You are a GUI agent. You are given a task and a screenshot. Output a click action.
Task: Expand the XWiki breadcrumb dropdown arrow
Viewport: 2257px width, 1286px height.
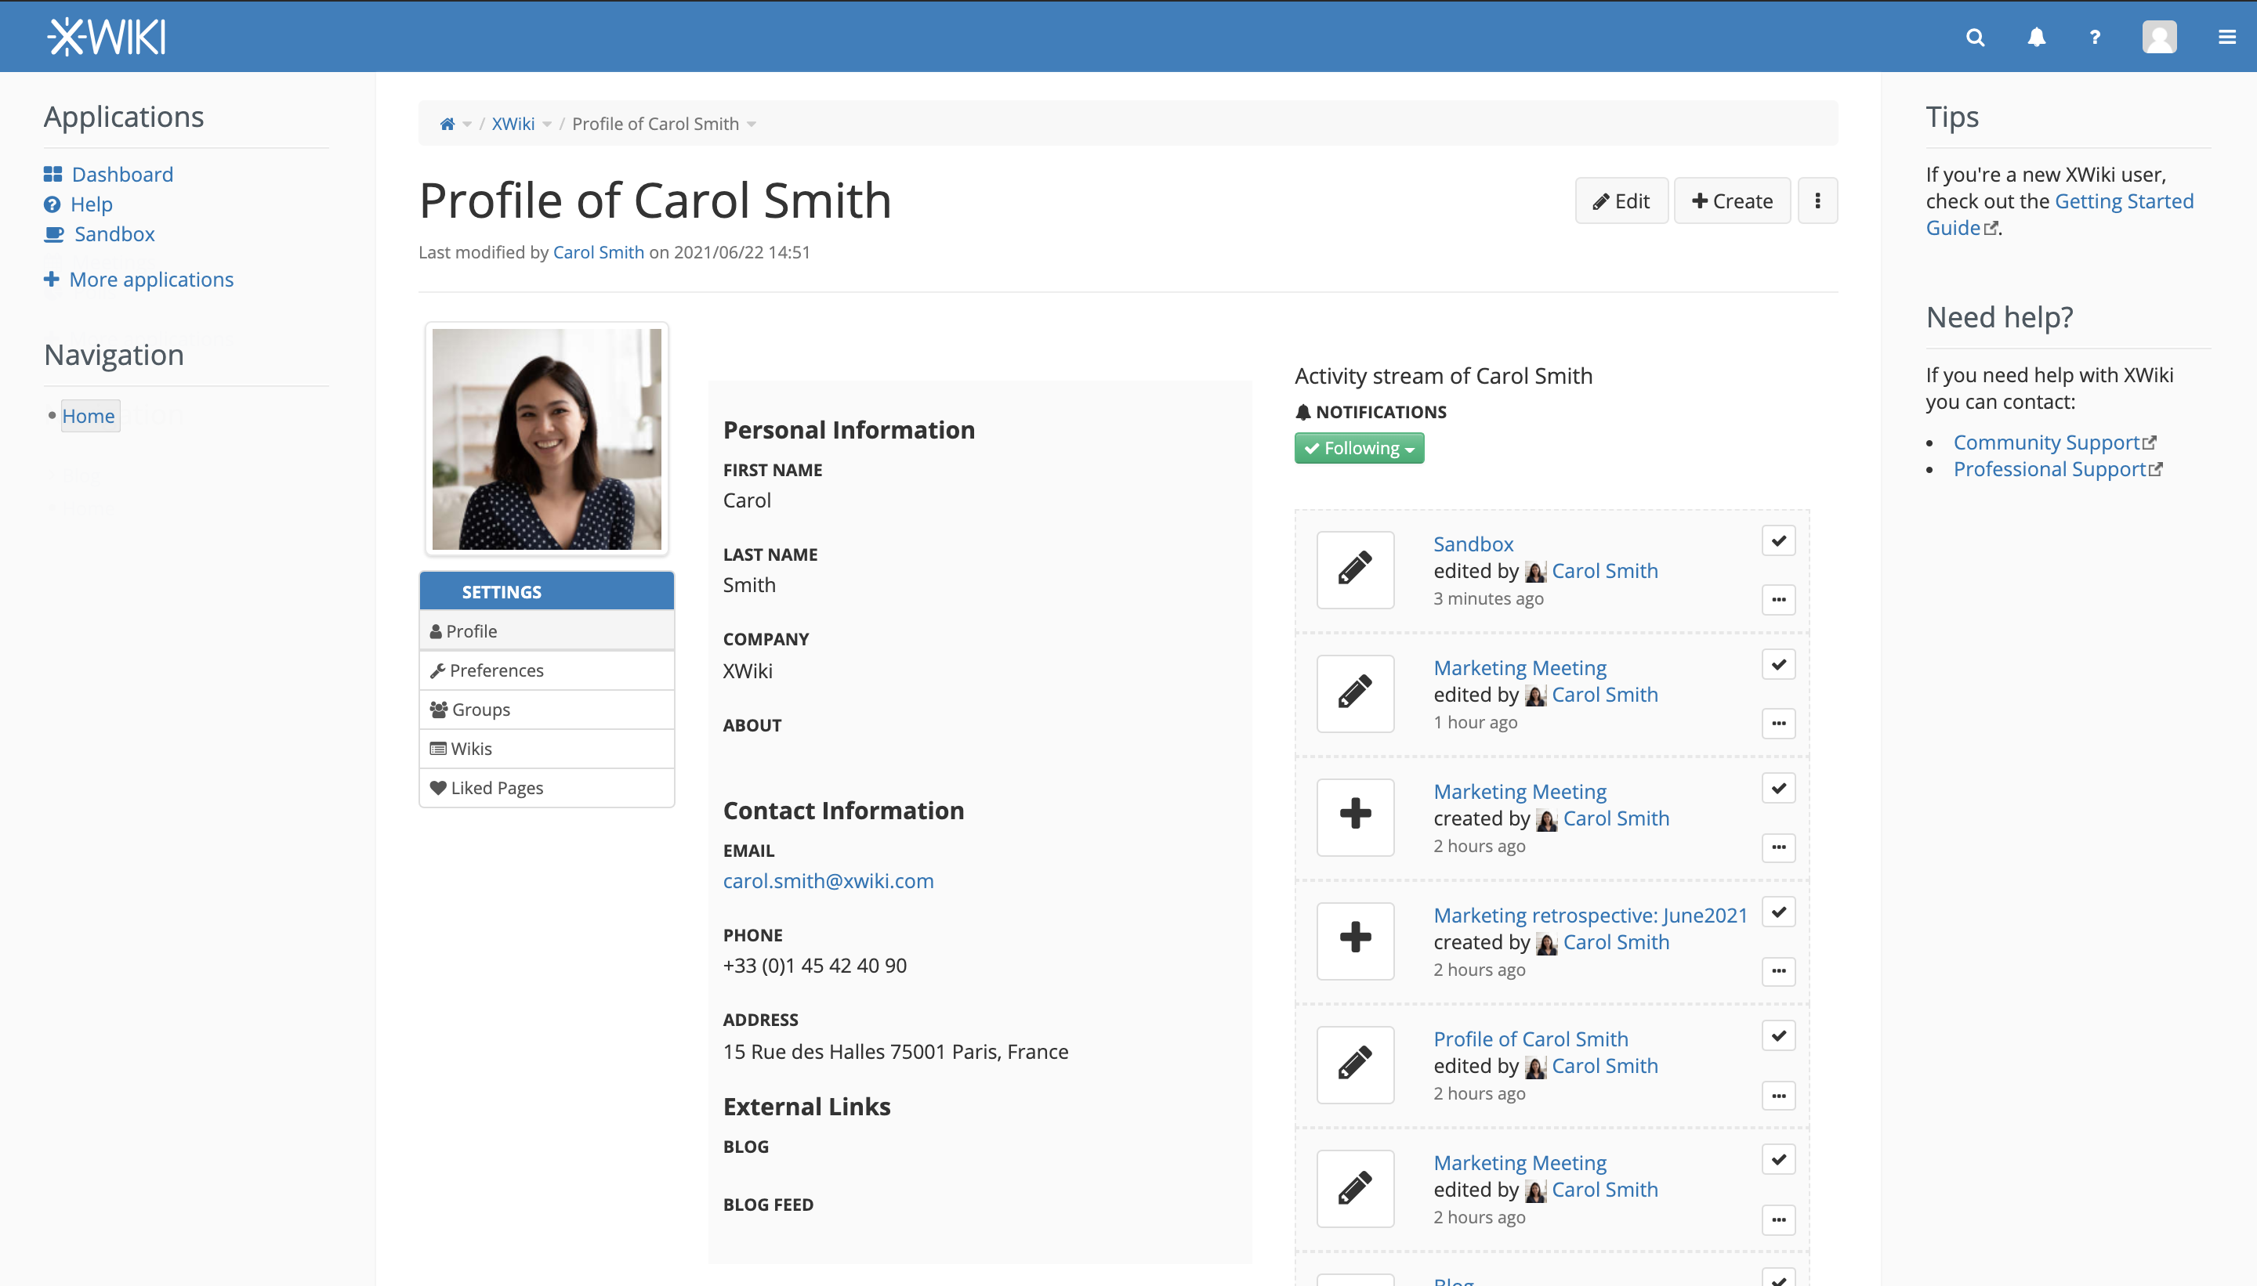547,124
